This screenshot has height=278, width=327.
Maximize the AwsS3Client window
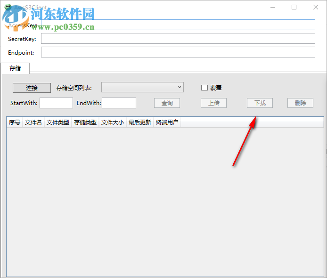[294, 7]
